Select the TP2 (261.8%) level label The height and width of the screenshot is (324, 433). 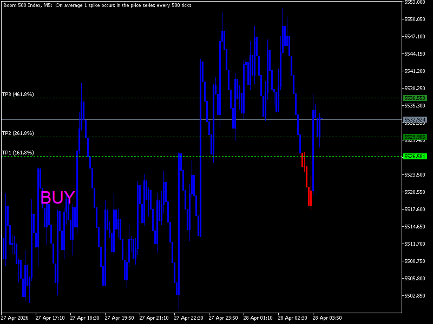pyautogui.click(x=18, y=133)
